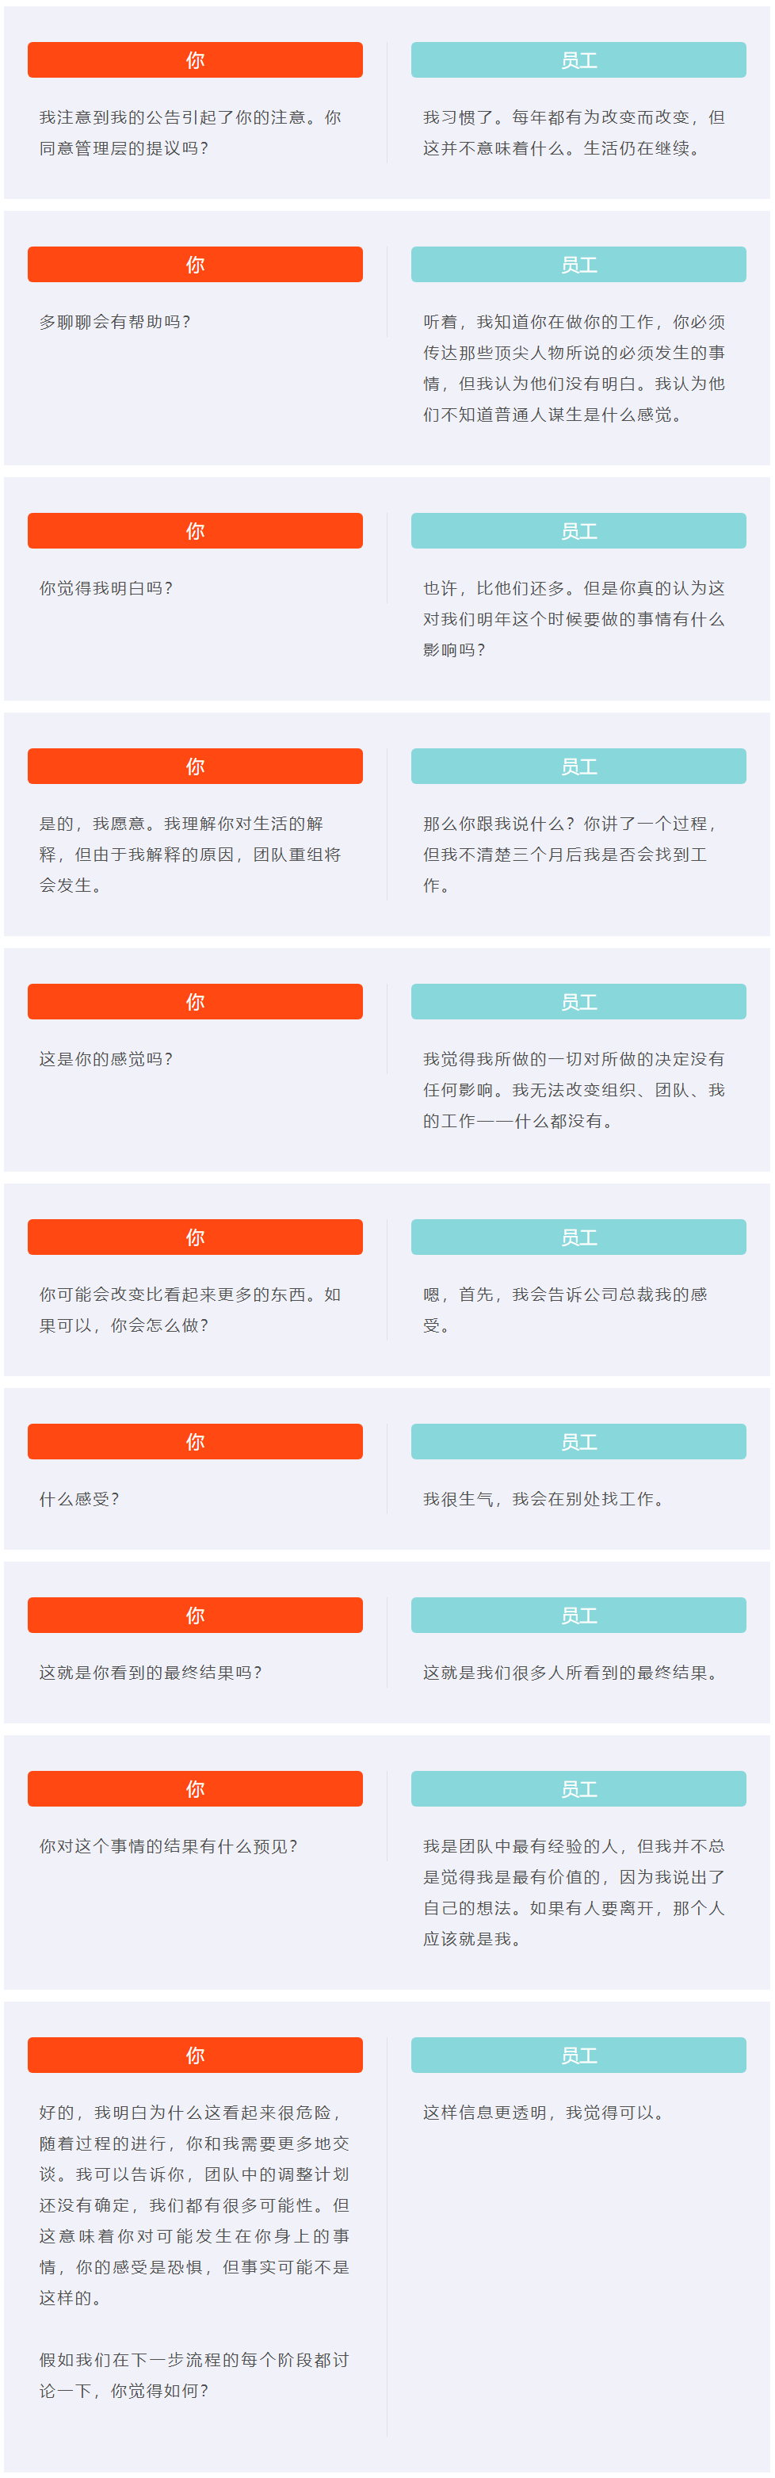Select the reply starting "也许，比他们还多"
Screen dimensions: 775x2478
pyautogui.click(x=574, y=618)
